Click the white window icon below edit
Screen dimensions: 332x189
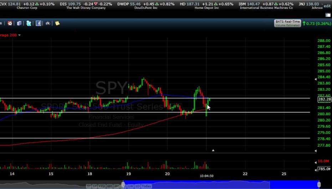coord(328,15)
